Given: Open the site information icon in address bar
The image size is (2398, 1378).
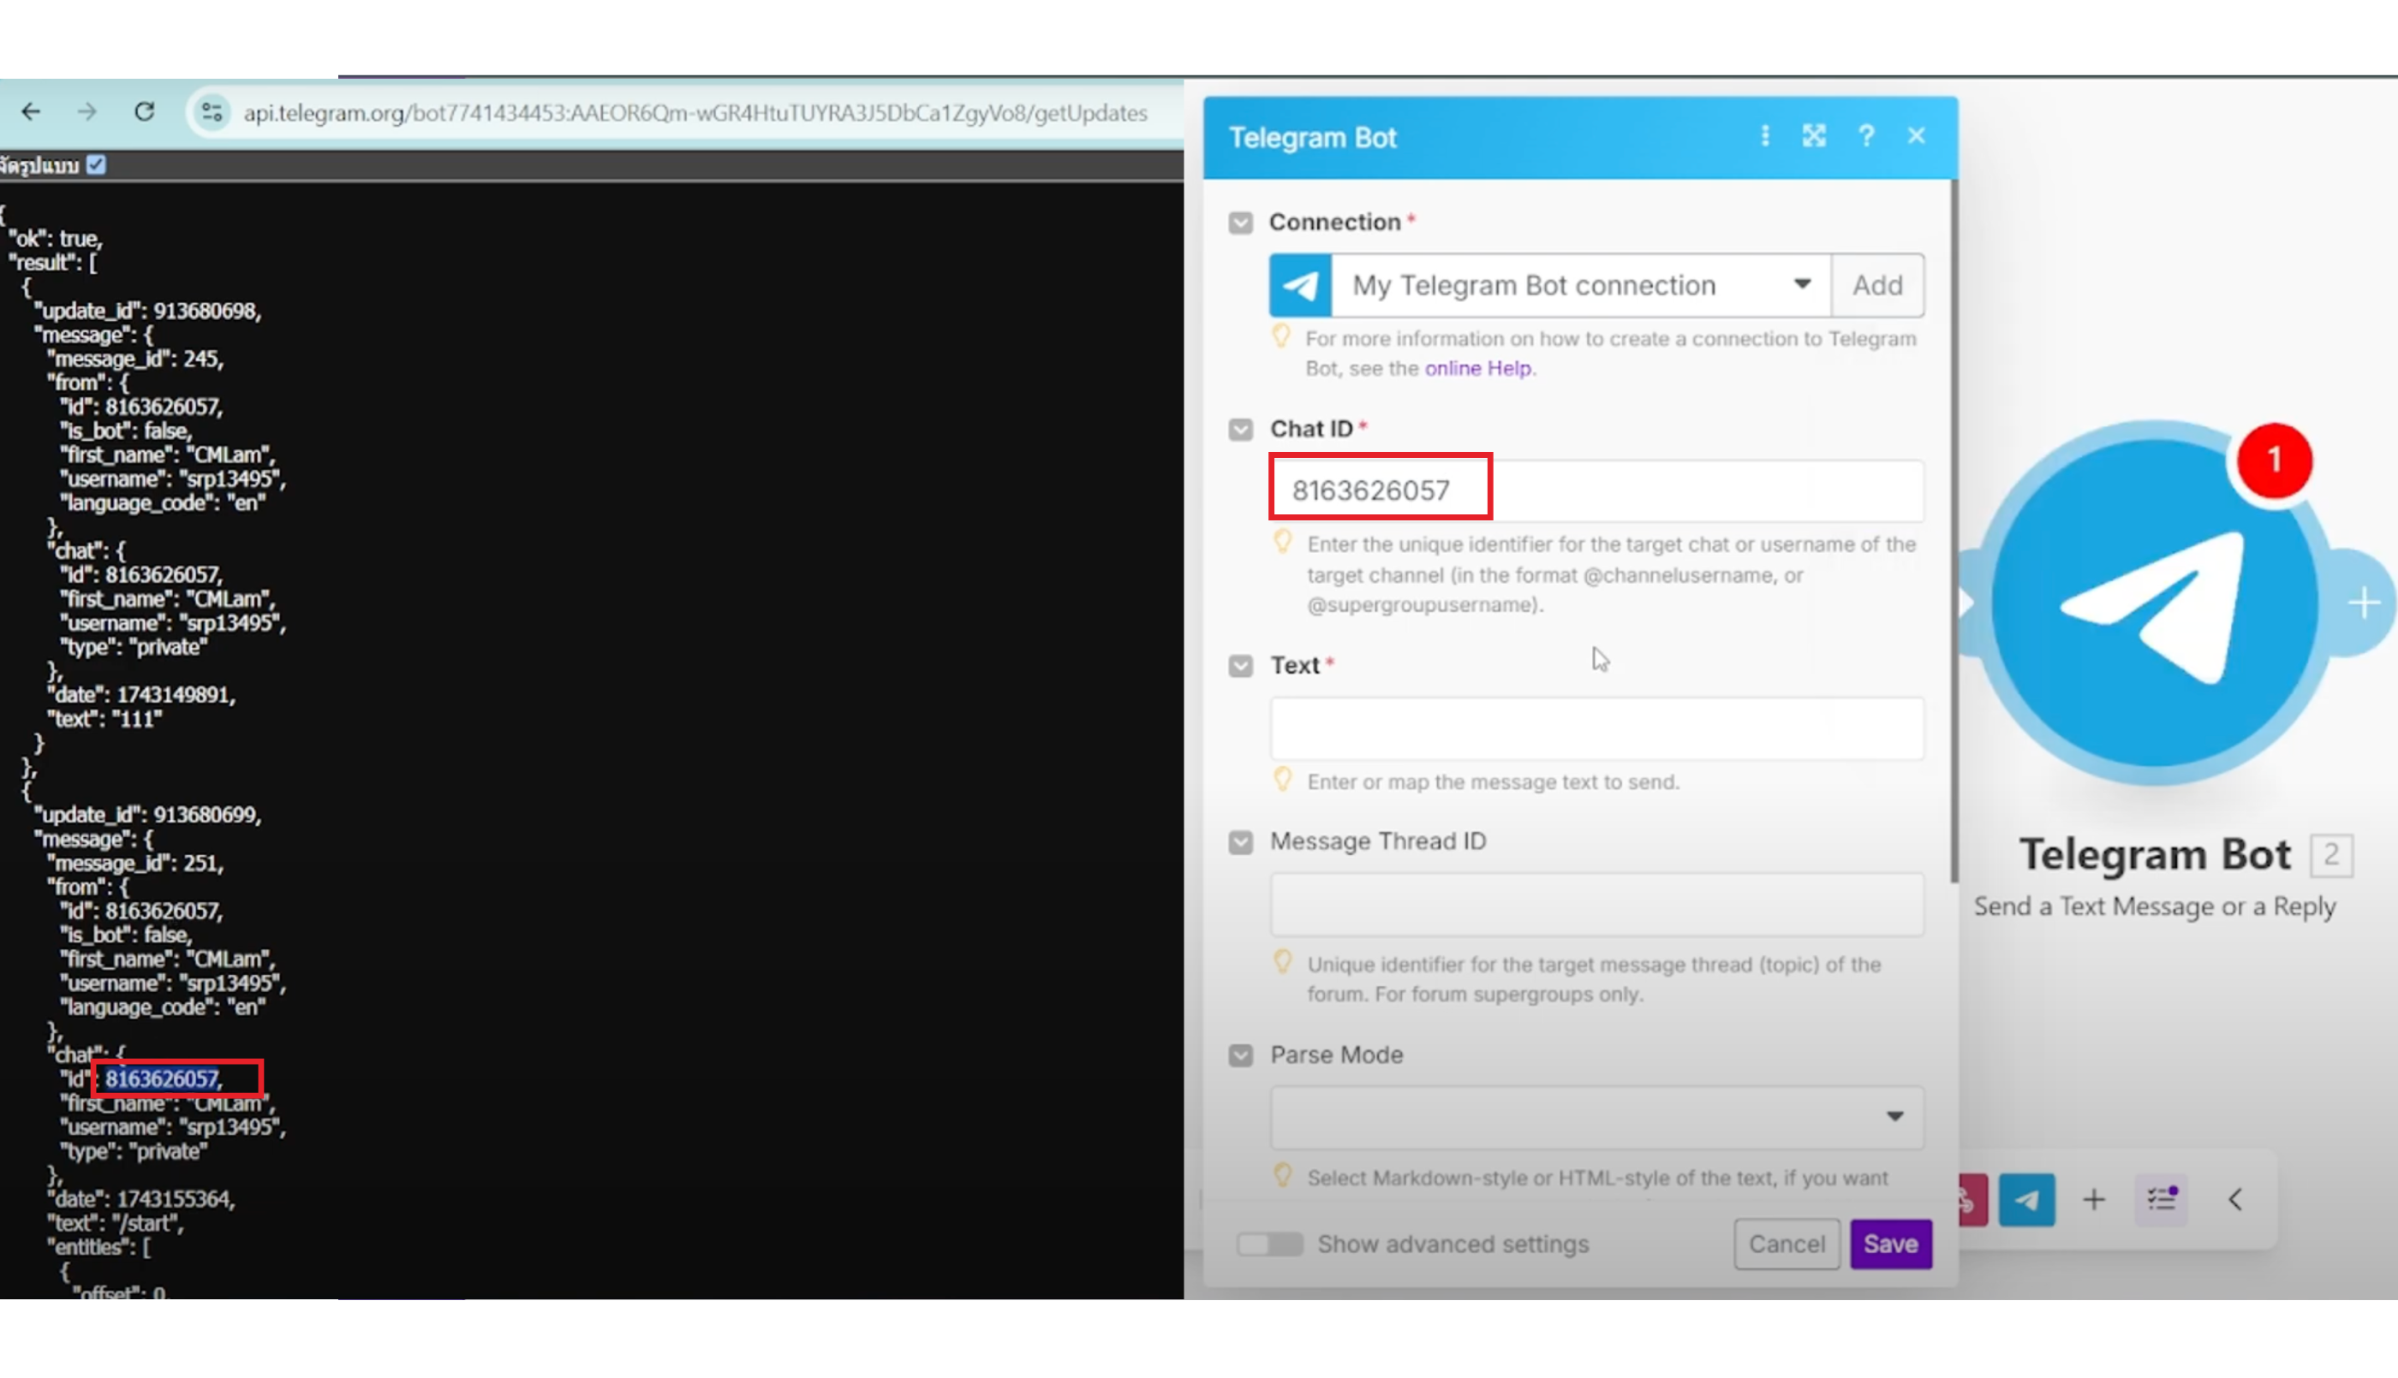Looking at the screenshot, I should pos(212,113).
